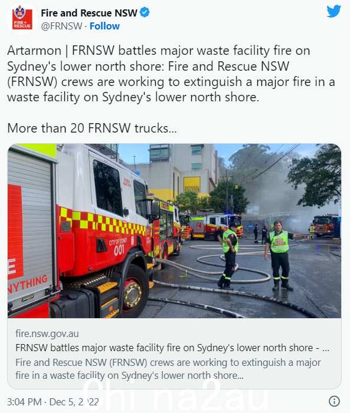
Task: Click the blue verified checkmark badge
Action: 145,12
